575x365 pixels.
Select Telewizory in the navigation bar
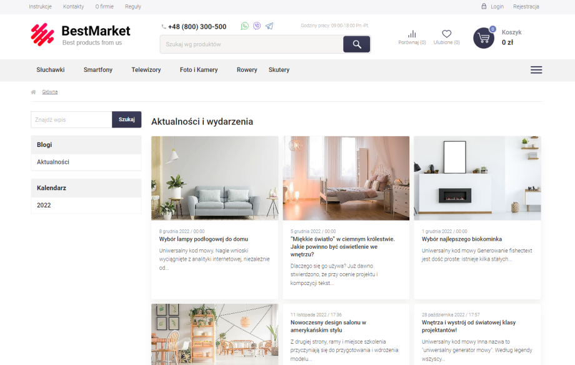(x=146, y=70)
